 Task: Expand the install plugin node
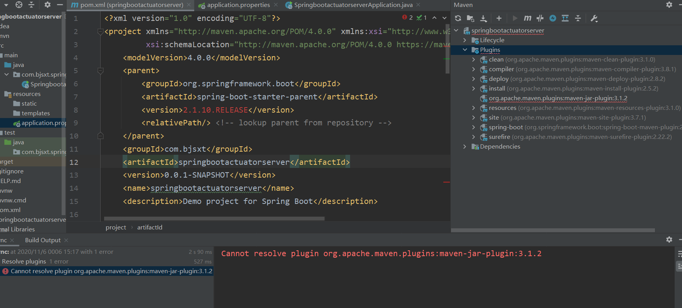click(473, 89)
